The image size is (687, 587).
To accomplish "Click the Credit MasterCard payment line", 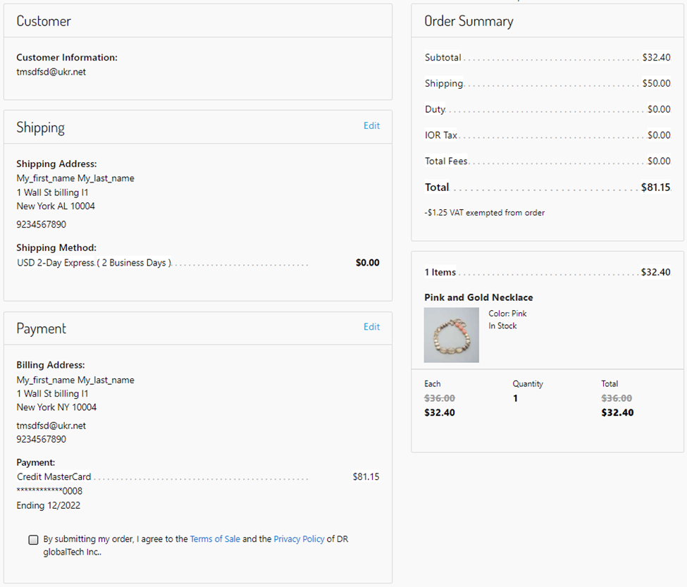I will pos(54,477).
